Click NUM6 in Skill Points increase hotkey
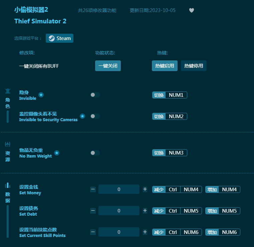Viewport: 254px width, 247px height. coord(229,232)
